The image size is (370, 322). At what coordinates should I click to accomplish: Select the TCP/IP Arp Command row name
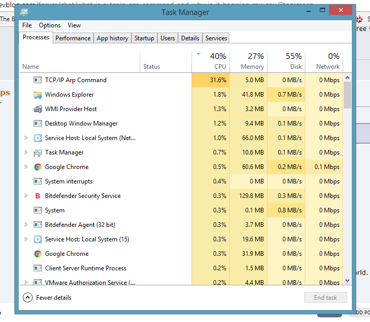tap(76, 80)
